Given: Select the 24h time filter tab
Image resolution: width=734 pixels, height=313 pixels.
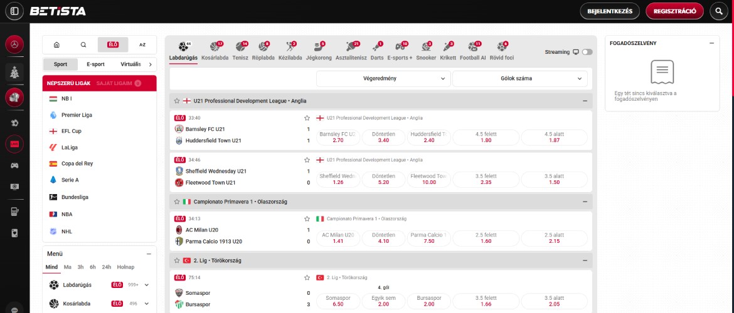Looking at the screenshot, I should coord(106,267).
